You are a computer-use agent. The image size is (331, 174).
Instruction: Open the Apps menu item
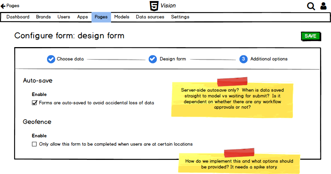[x=82, y=17]
